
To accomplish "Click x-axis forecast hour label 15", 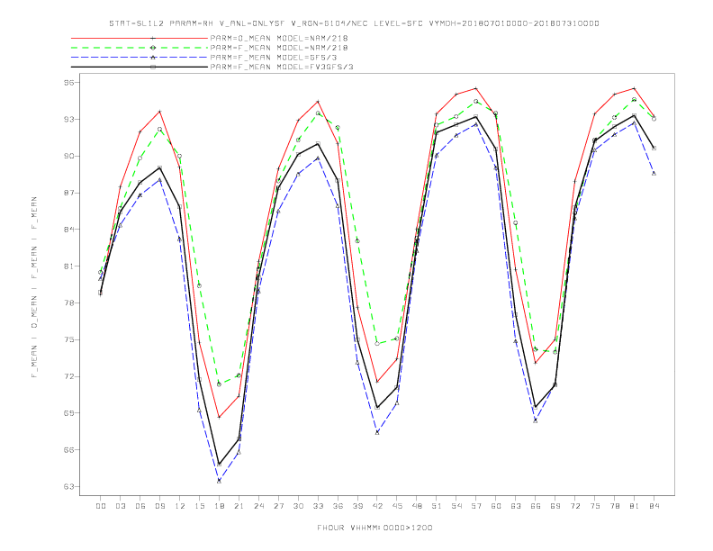I will tap(199, 506).
